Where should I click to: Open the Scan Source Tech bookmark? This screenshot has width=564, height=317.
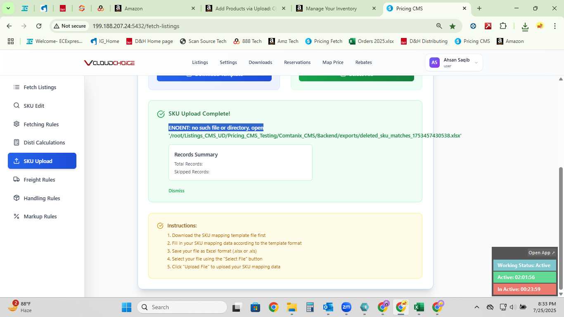203,41
